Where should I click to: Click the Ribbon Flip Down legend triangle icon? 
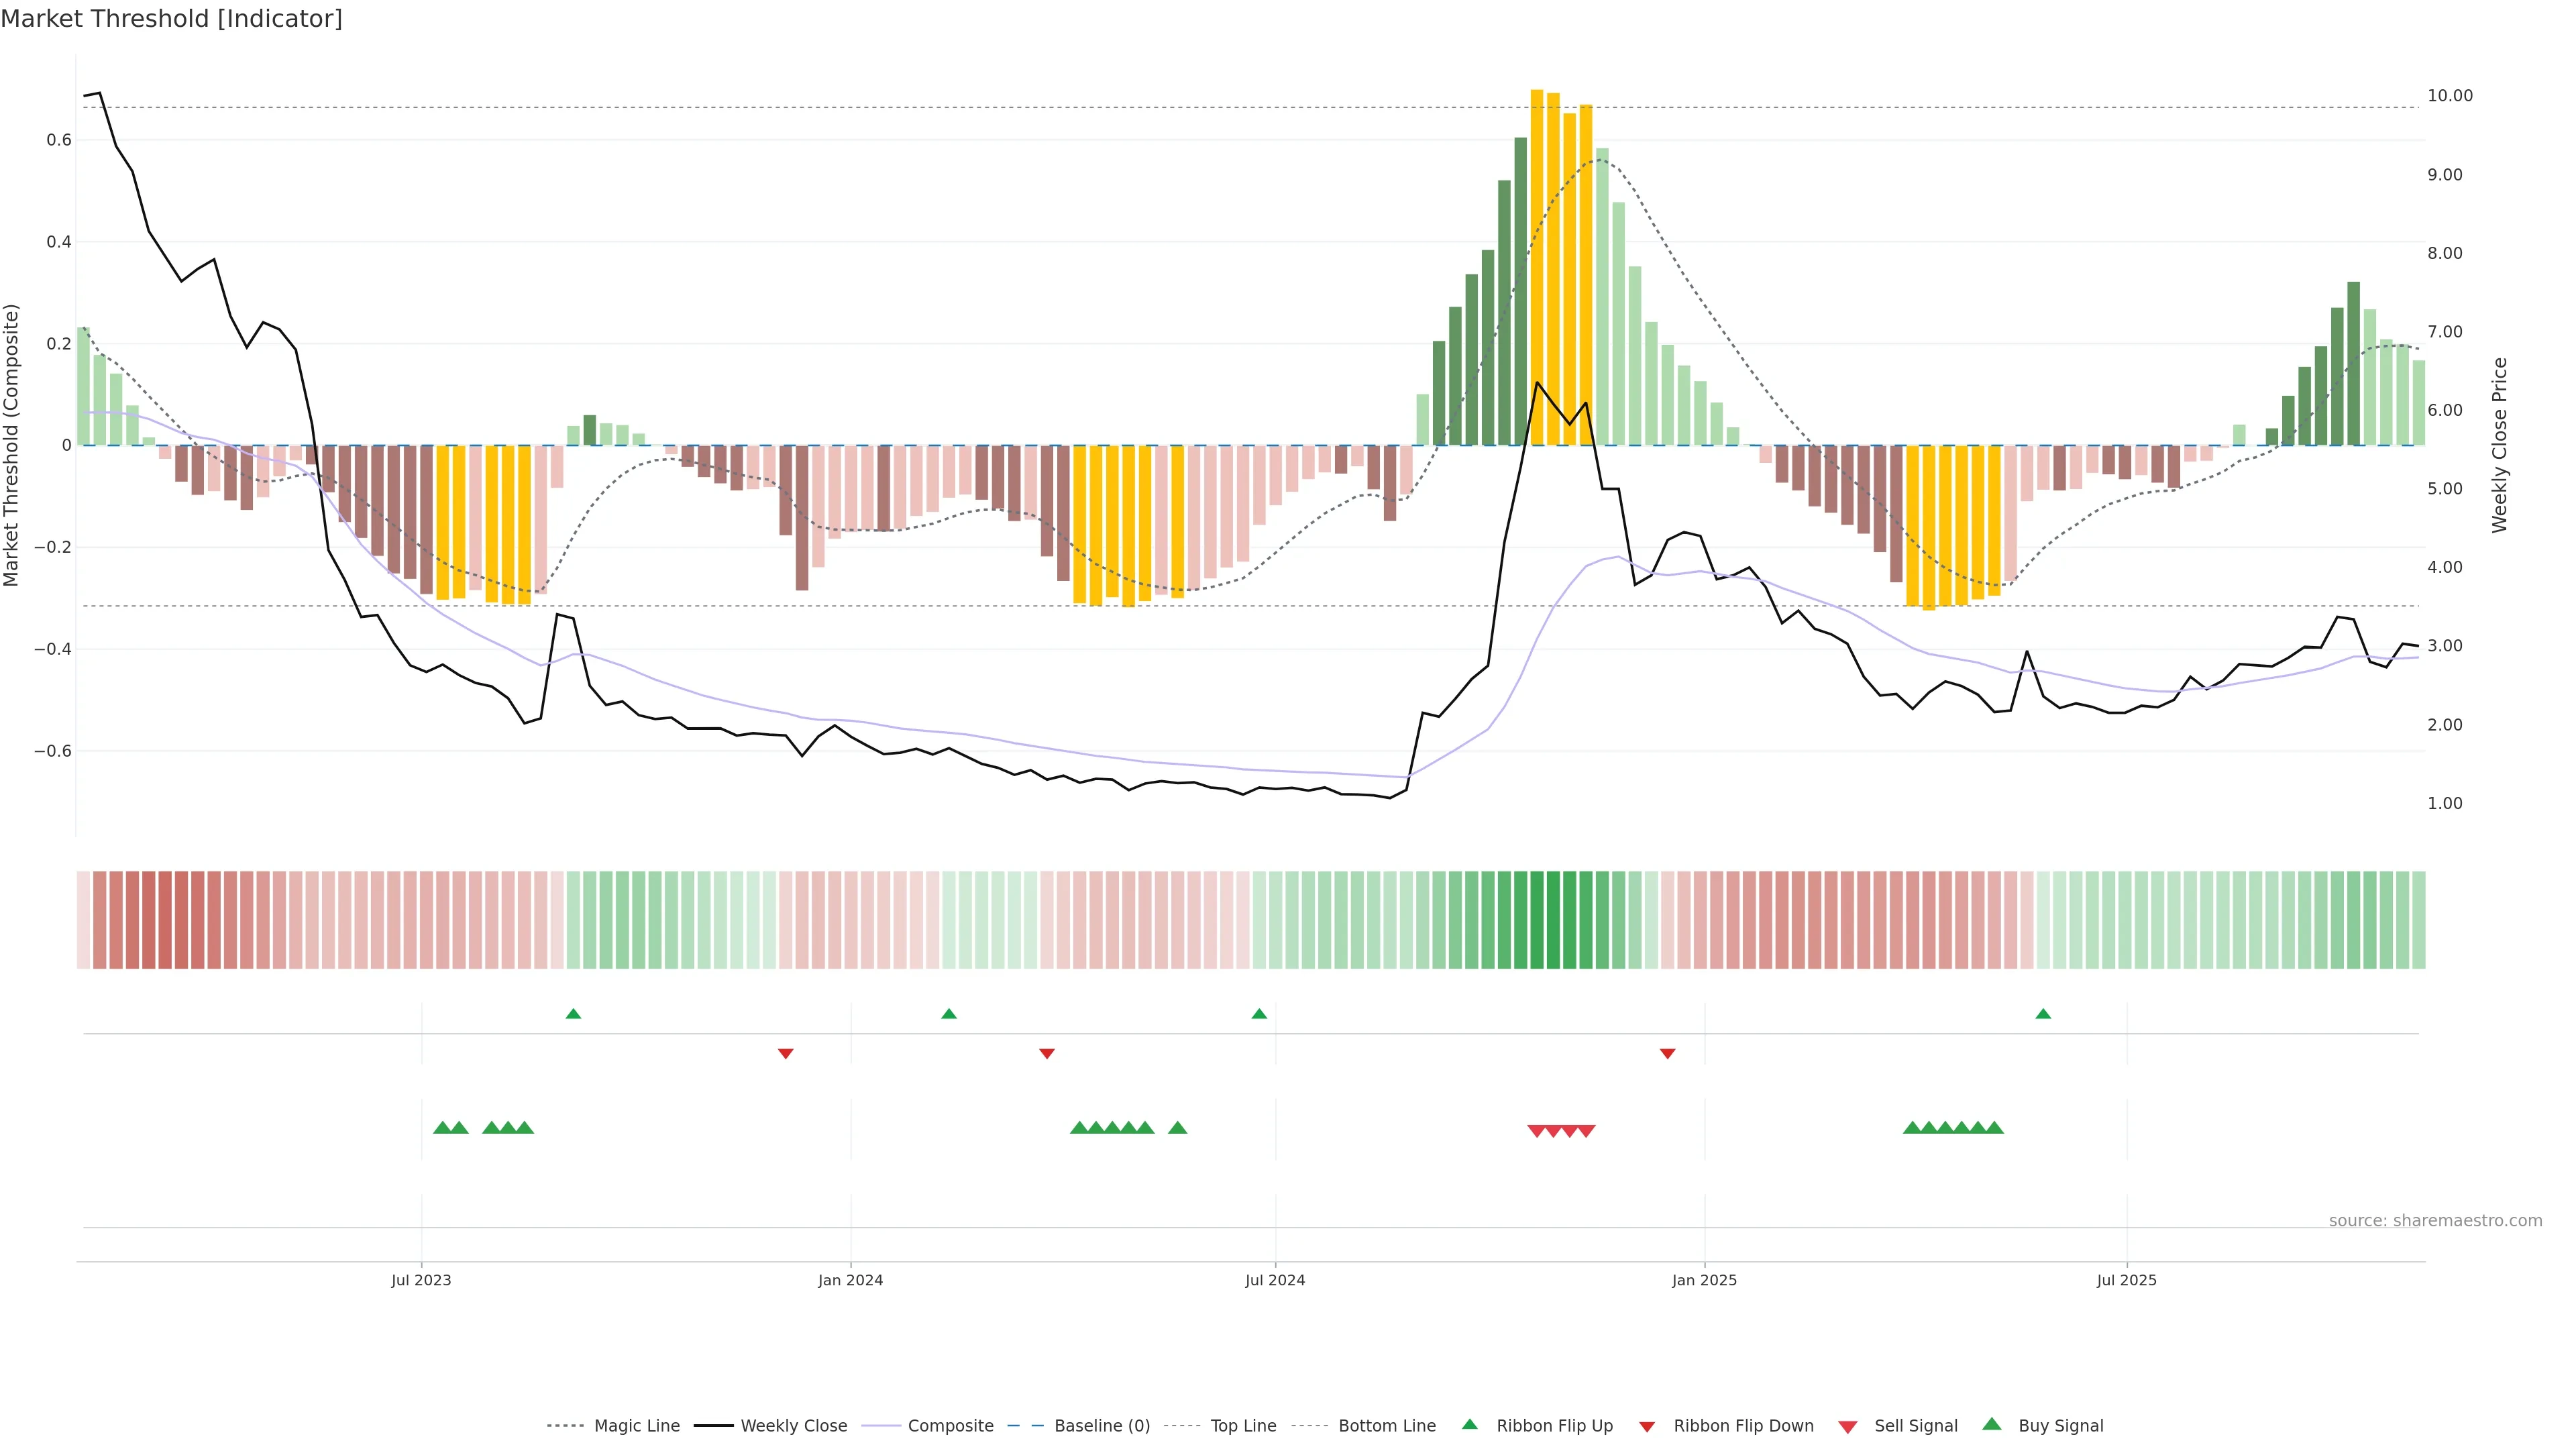(x=1647, y=1427)
